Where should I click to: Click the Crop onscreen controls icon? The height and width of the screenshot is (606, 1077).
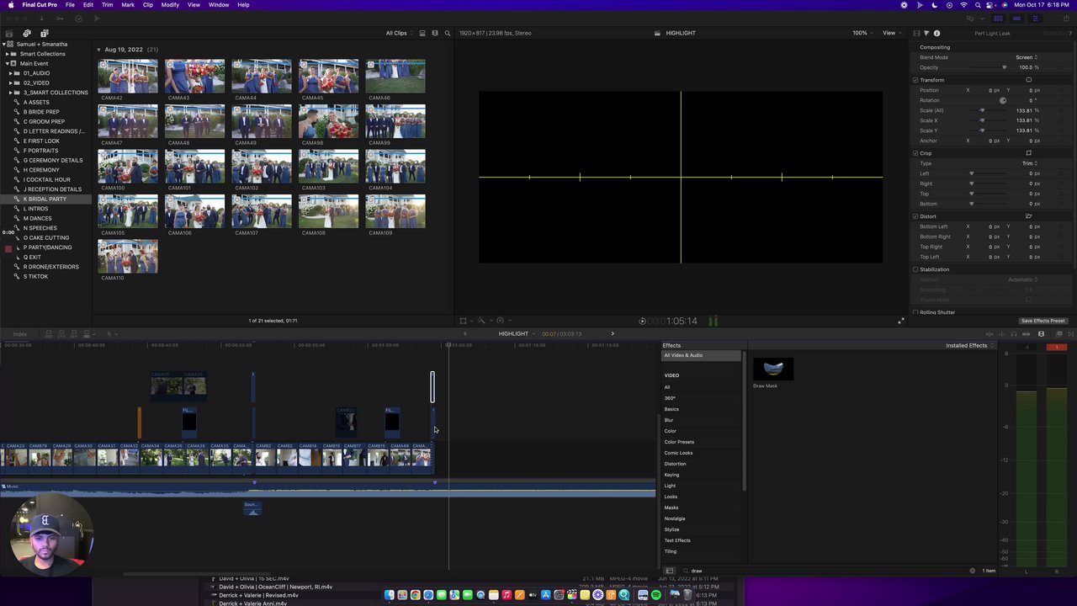click(1028, 153)
